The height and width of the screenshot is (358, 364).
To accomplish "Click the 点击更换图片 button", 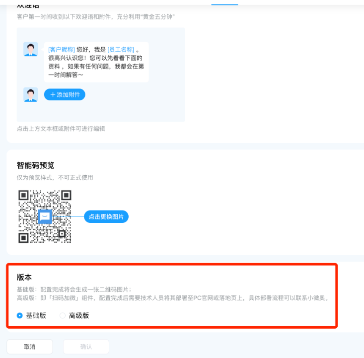I will [106, 216].
